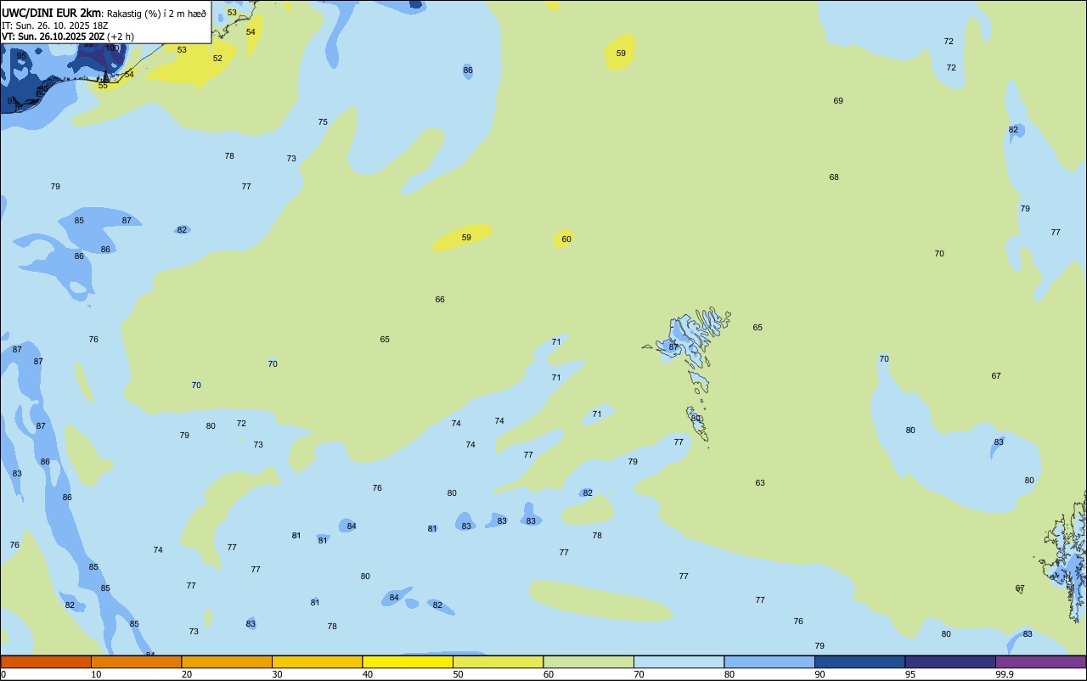Click the '99.9' colorbar tick label

pos(1005,674)
